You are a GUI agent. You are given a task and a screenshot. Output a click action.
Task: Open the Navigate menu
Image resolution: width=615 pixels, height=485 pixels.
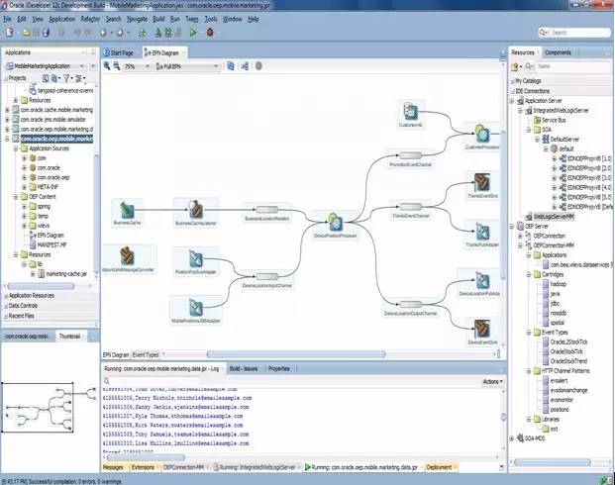pyautogui.click(x=137, y=19)
